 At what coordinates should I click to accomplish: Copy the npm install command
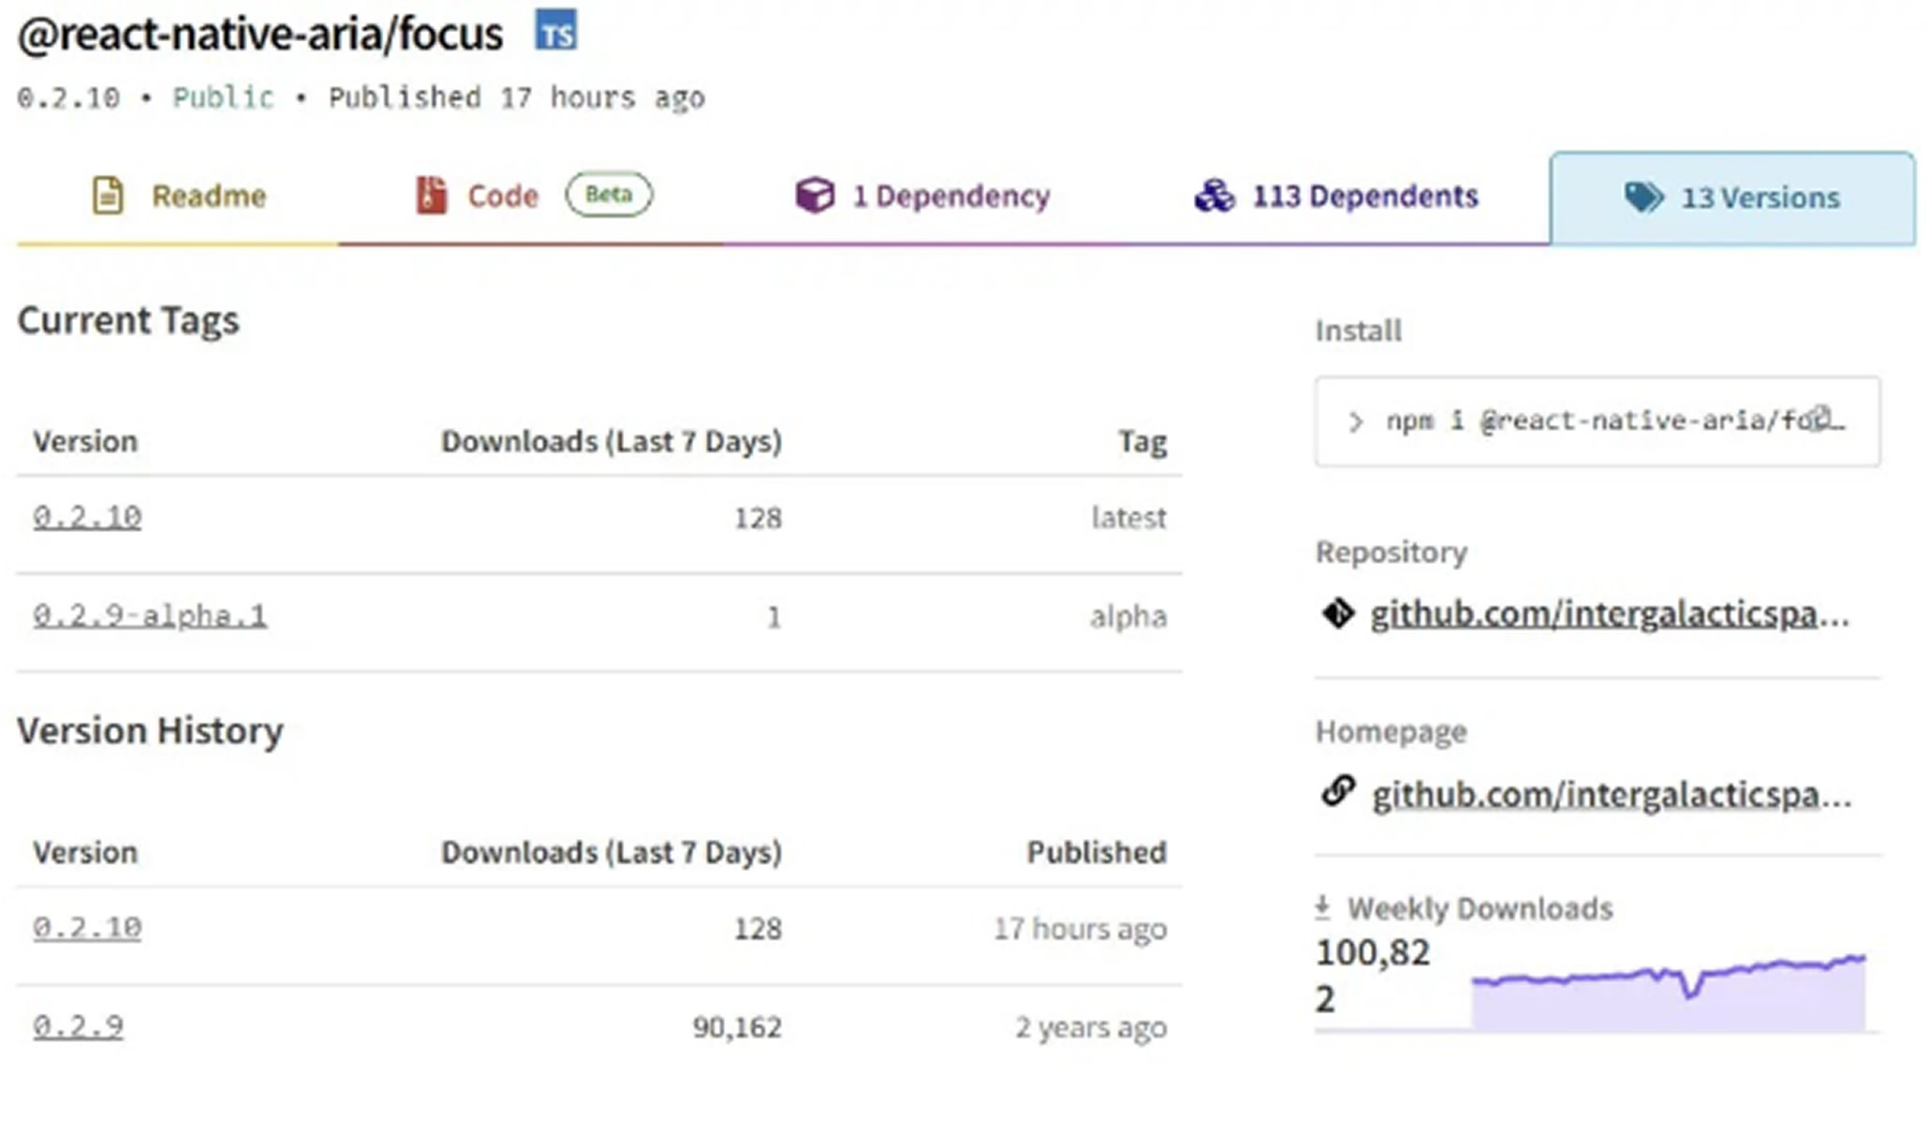click(x=1819, y=418)
